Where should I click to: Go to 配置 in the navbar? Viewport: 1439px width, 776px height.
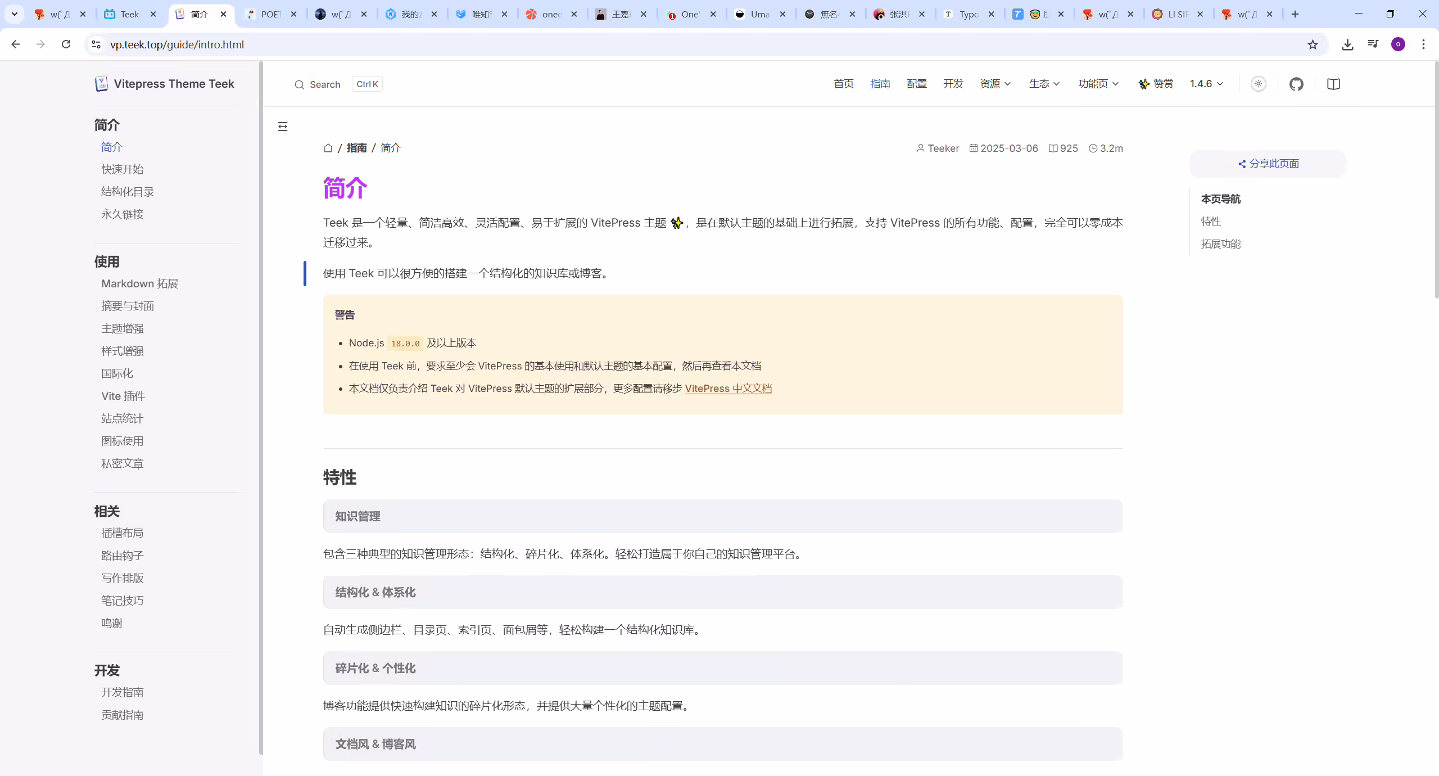click(916, 84)
